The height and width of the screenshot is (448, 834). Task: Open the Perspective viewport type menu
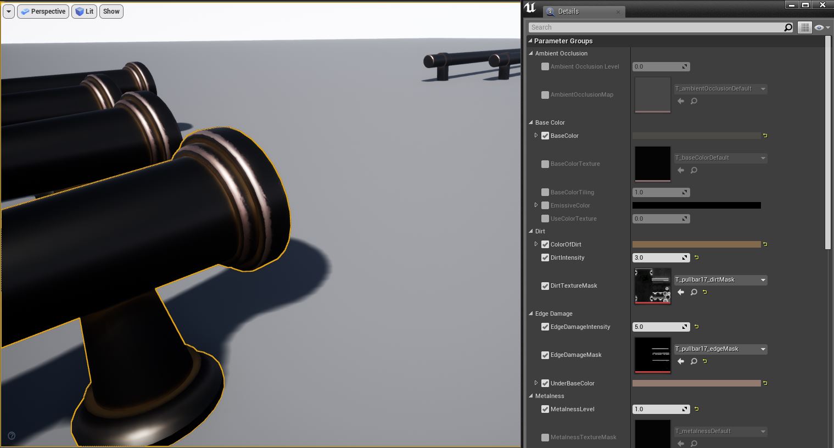pyautogui.click(x=43, y=12)
